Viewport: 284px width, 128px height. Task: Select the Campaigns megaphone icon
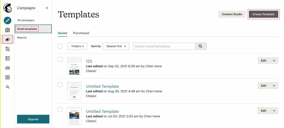click(7, 39)
